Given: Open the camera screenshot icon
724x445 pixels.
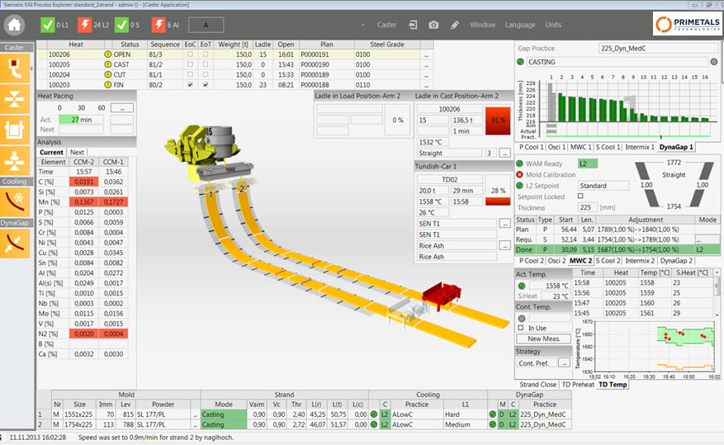Looking at the screenshot, I should pos(433,25).
